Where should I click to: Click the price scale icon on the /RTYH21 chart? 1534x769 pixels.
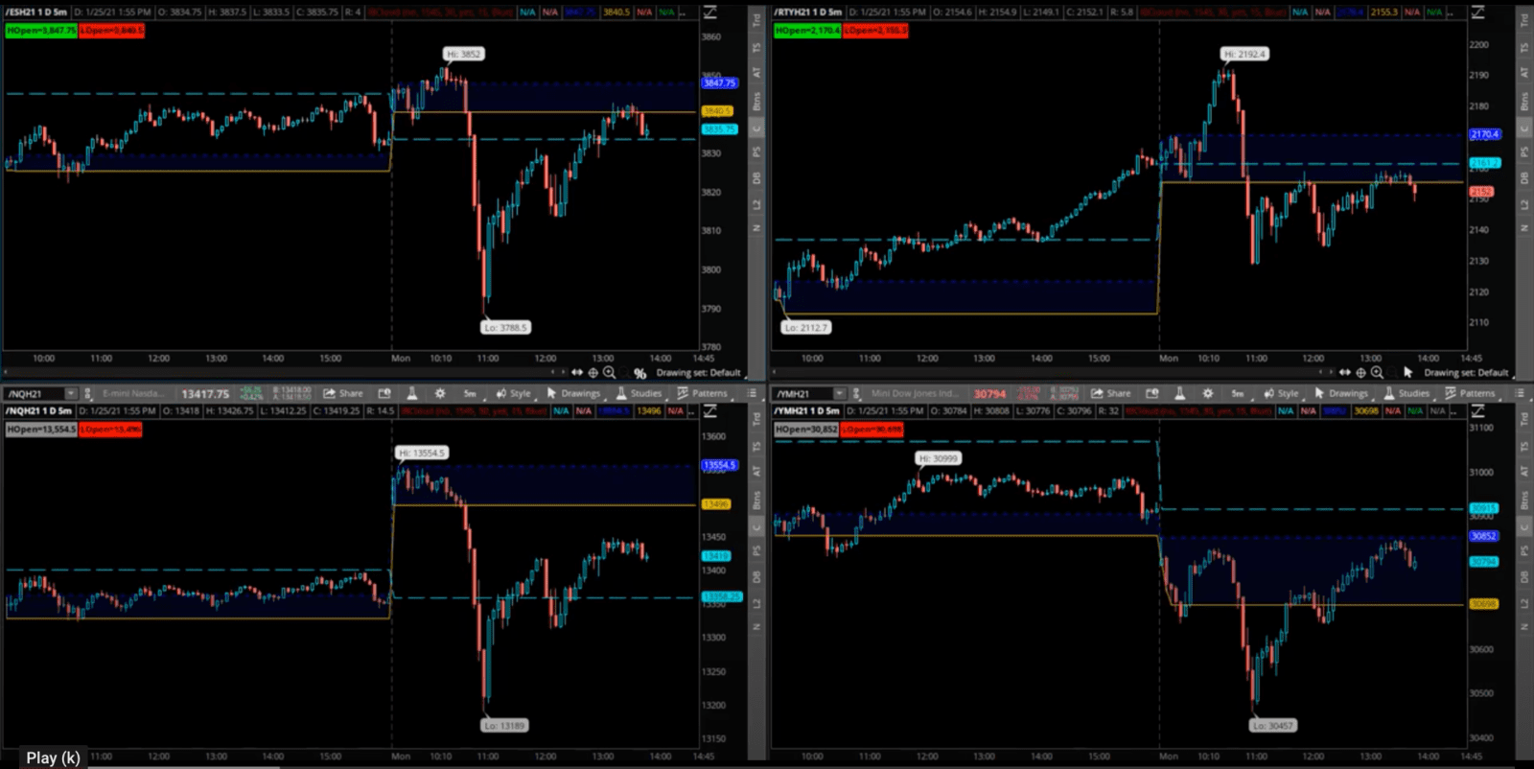point(1478,12)
